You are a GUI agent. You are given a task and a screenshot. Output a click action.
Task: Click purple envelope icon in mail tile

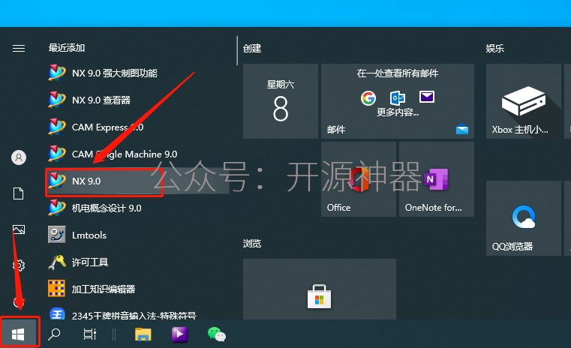click(427, 97)
